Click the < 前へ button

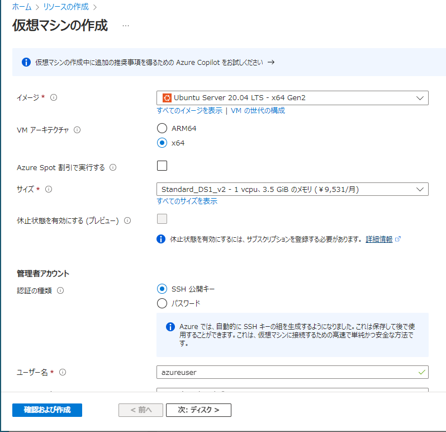(x=141, y=410)
